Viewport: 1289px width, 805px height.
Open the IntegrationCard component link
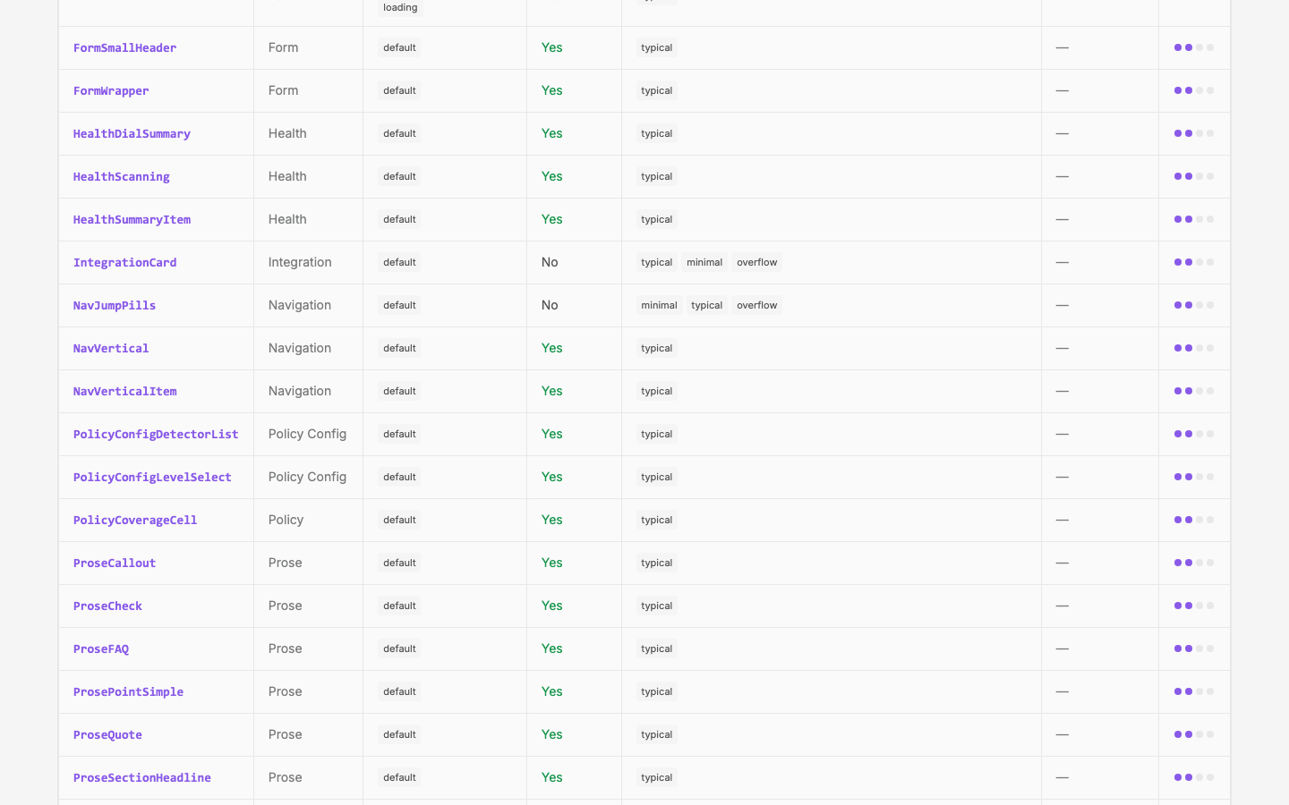point(124,263)
